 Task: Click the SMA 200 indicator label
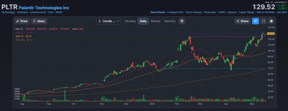pos(24,40)
